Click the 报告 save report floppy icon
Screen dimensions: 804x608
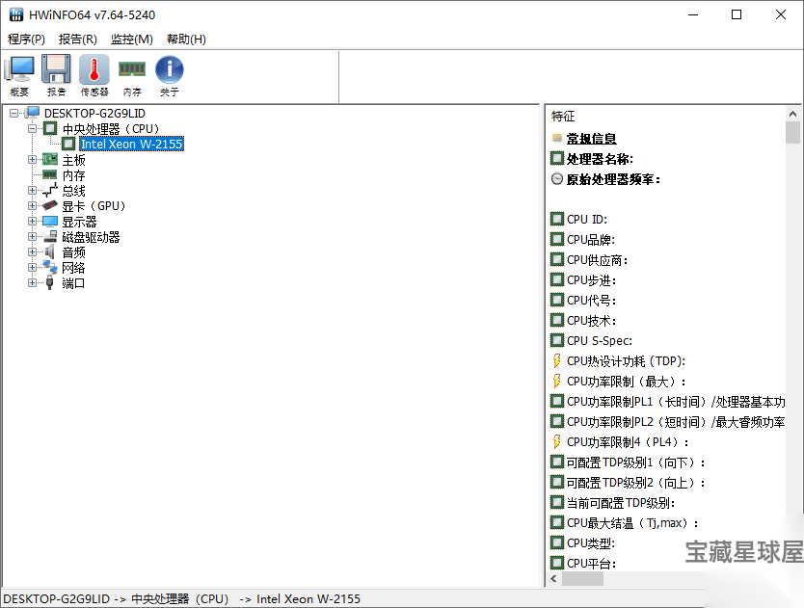[57, 75]
